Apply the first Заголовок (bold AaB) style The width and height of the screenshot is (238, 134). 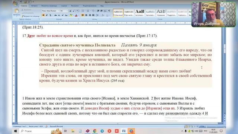(140, 13)
